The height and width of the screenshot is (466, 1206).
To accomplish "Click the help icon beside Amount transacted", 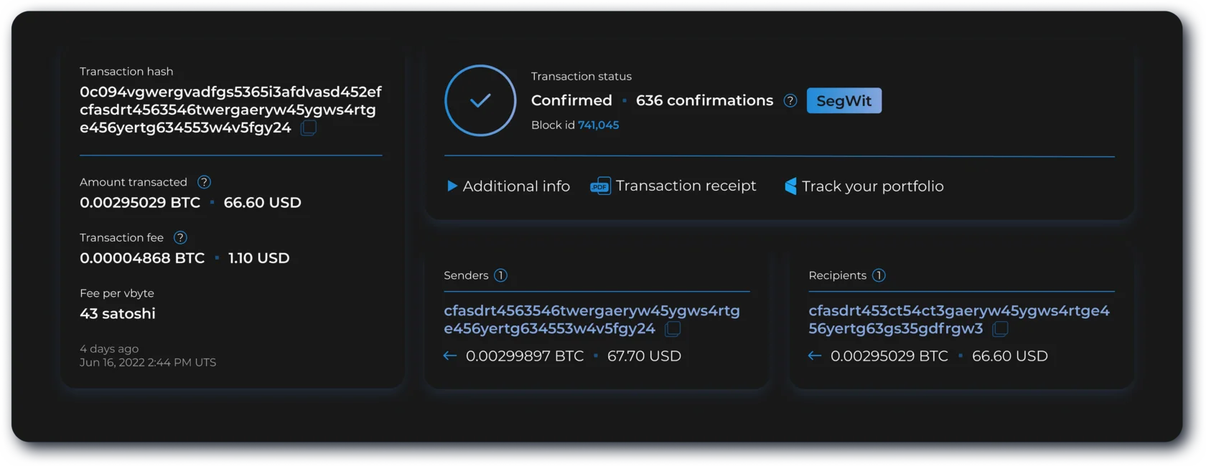I will pos(204,182).
